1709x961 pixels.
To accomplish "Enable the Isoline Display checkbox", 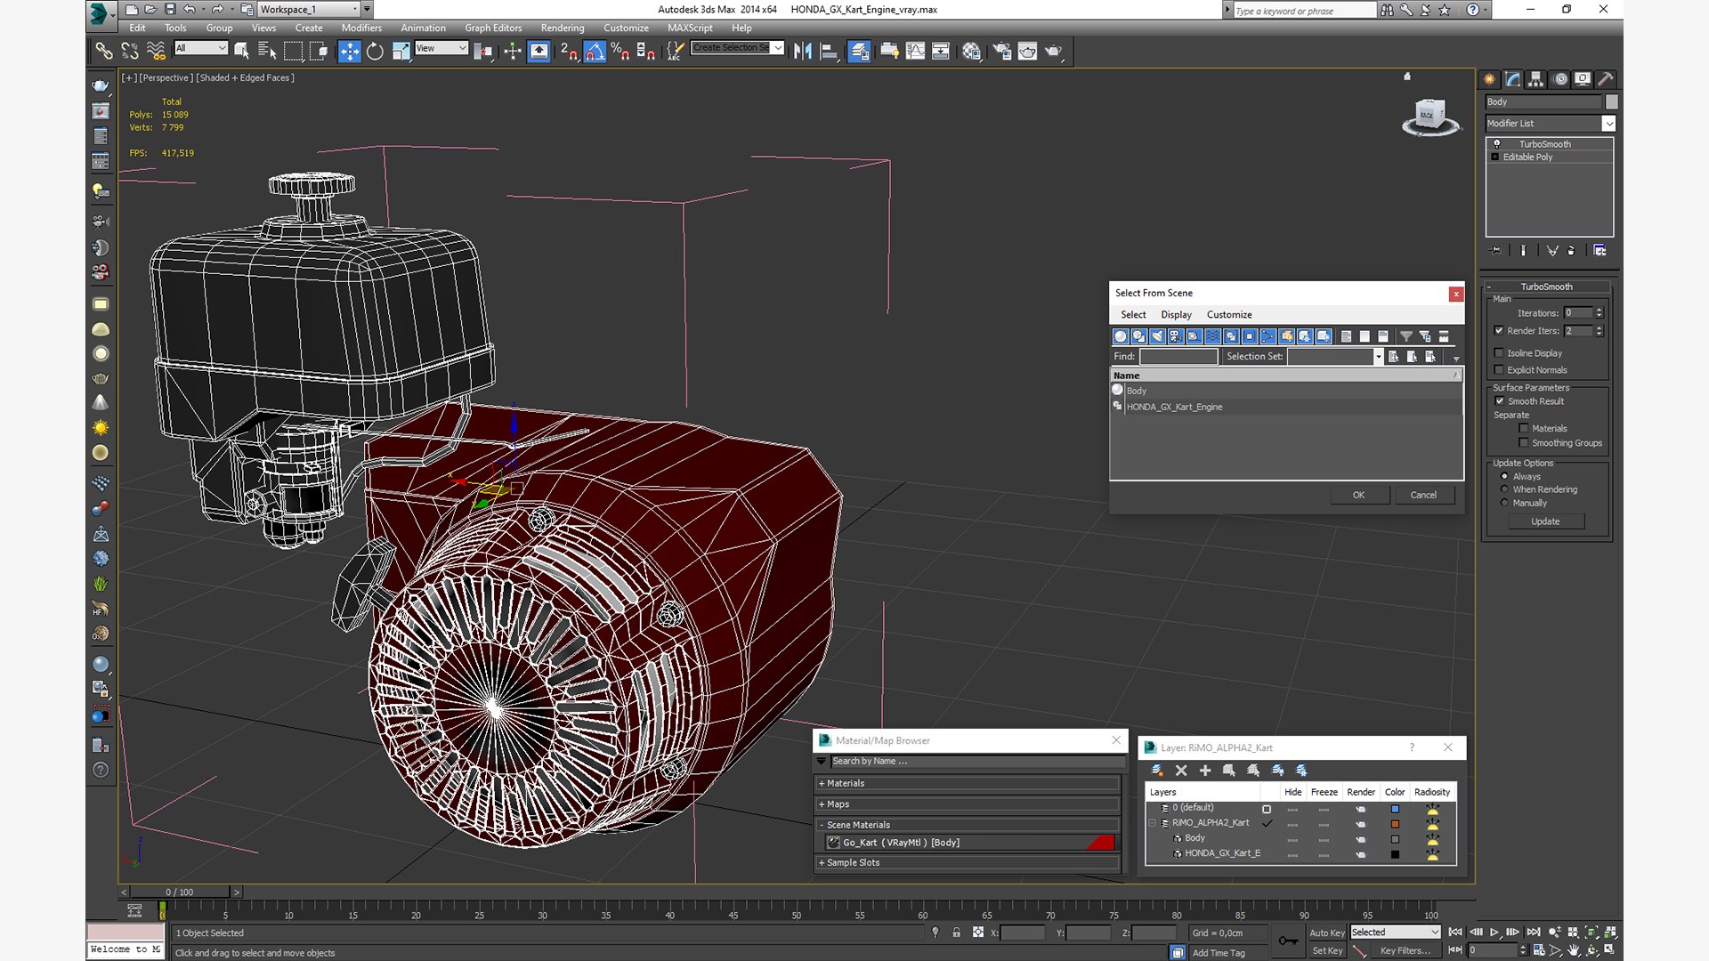I will tap(1499, 353).
